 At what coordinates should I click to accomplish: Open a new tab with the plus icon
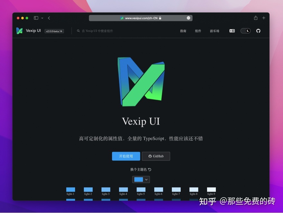(x=264, y=18)
